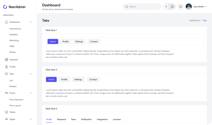Collapse the Dashboard menu chevron
The image size is (212, 125).
tap(31, 22)
